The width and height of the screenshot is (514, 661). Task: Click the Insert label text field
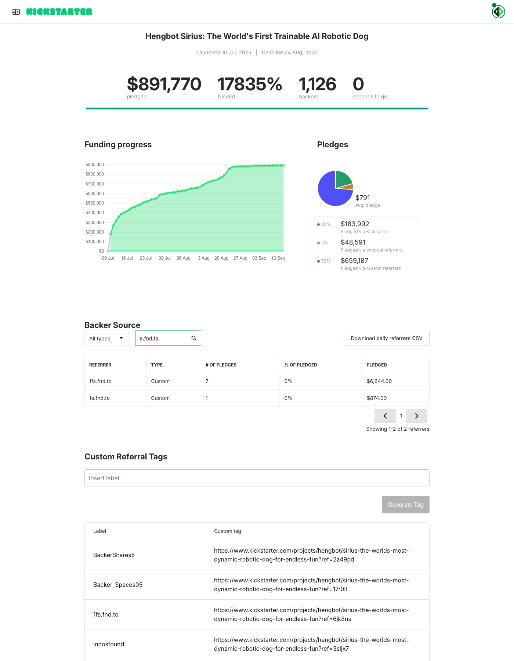(257, 478)
